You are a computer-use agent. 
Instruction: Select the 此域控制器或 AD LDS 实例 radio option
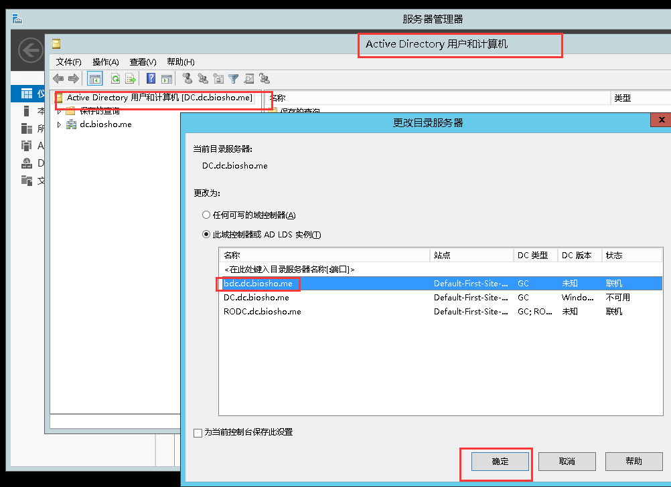[x=206, y=234]
